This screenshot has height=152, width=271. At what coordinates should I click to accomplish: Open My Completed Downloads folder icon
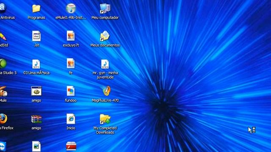(x=105, y=119)
